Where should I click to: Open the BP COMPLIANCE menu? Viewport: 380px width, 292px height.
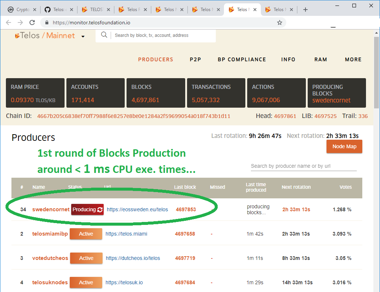click(242, 60)
